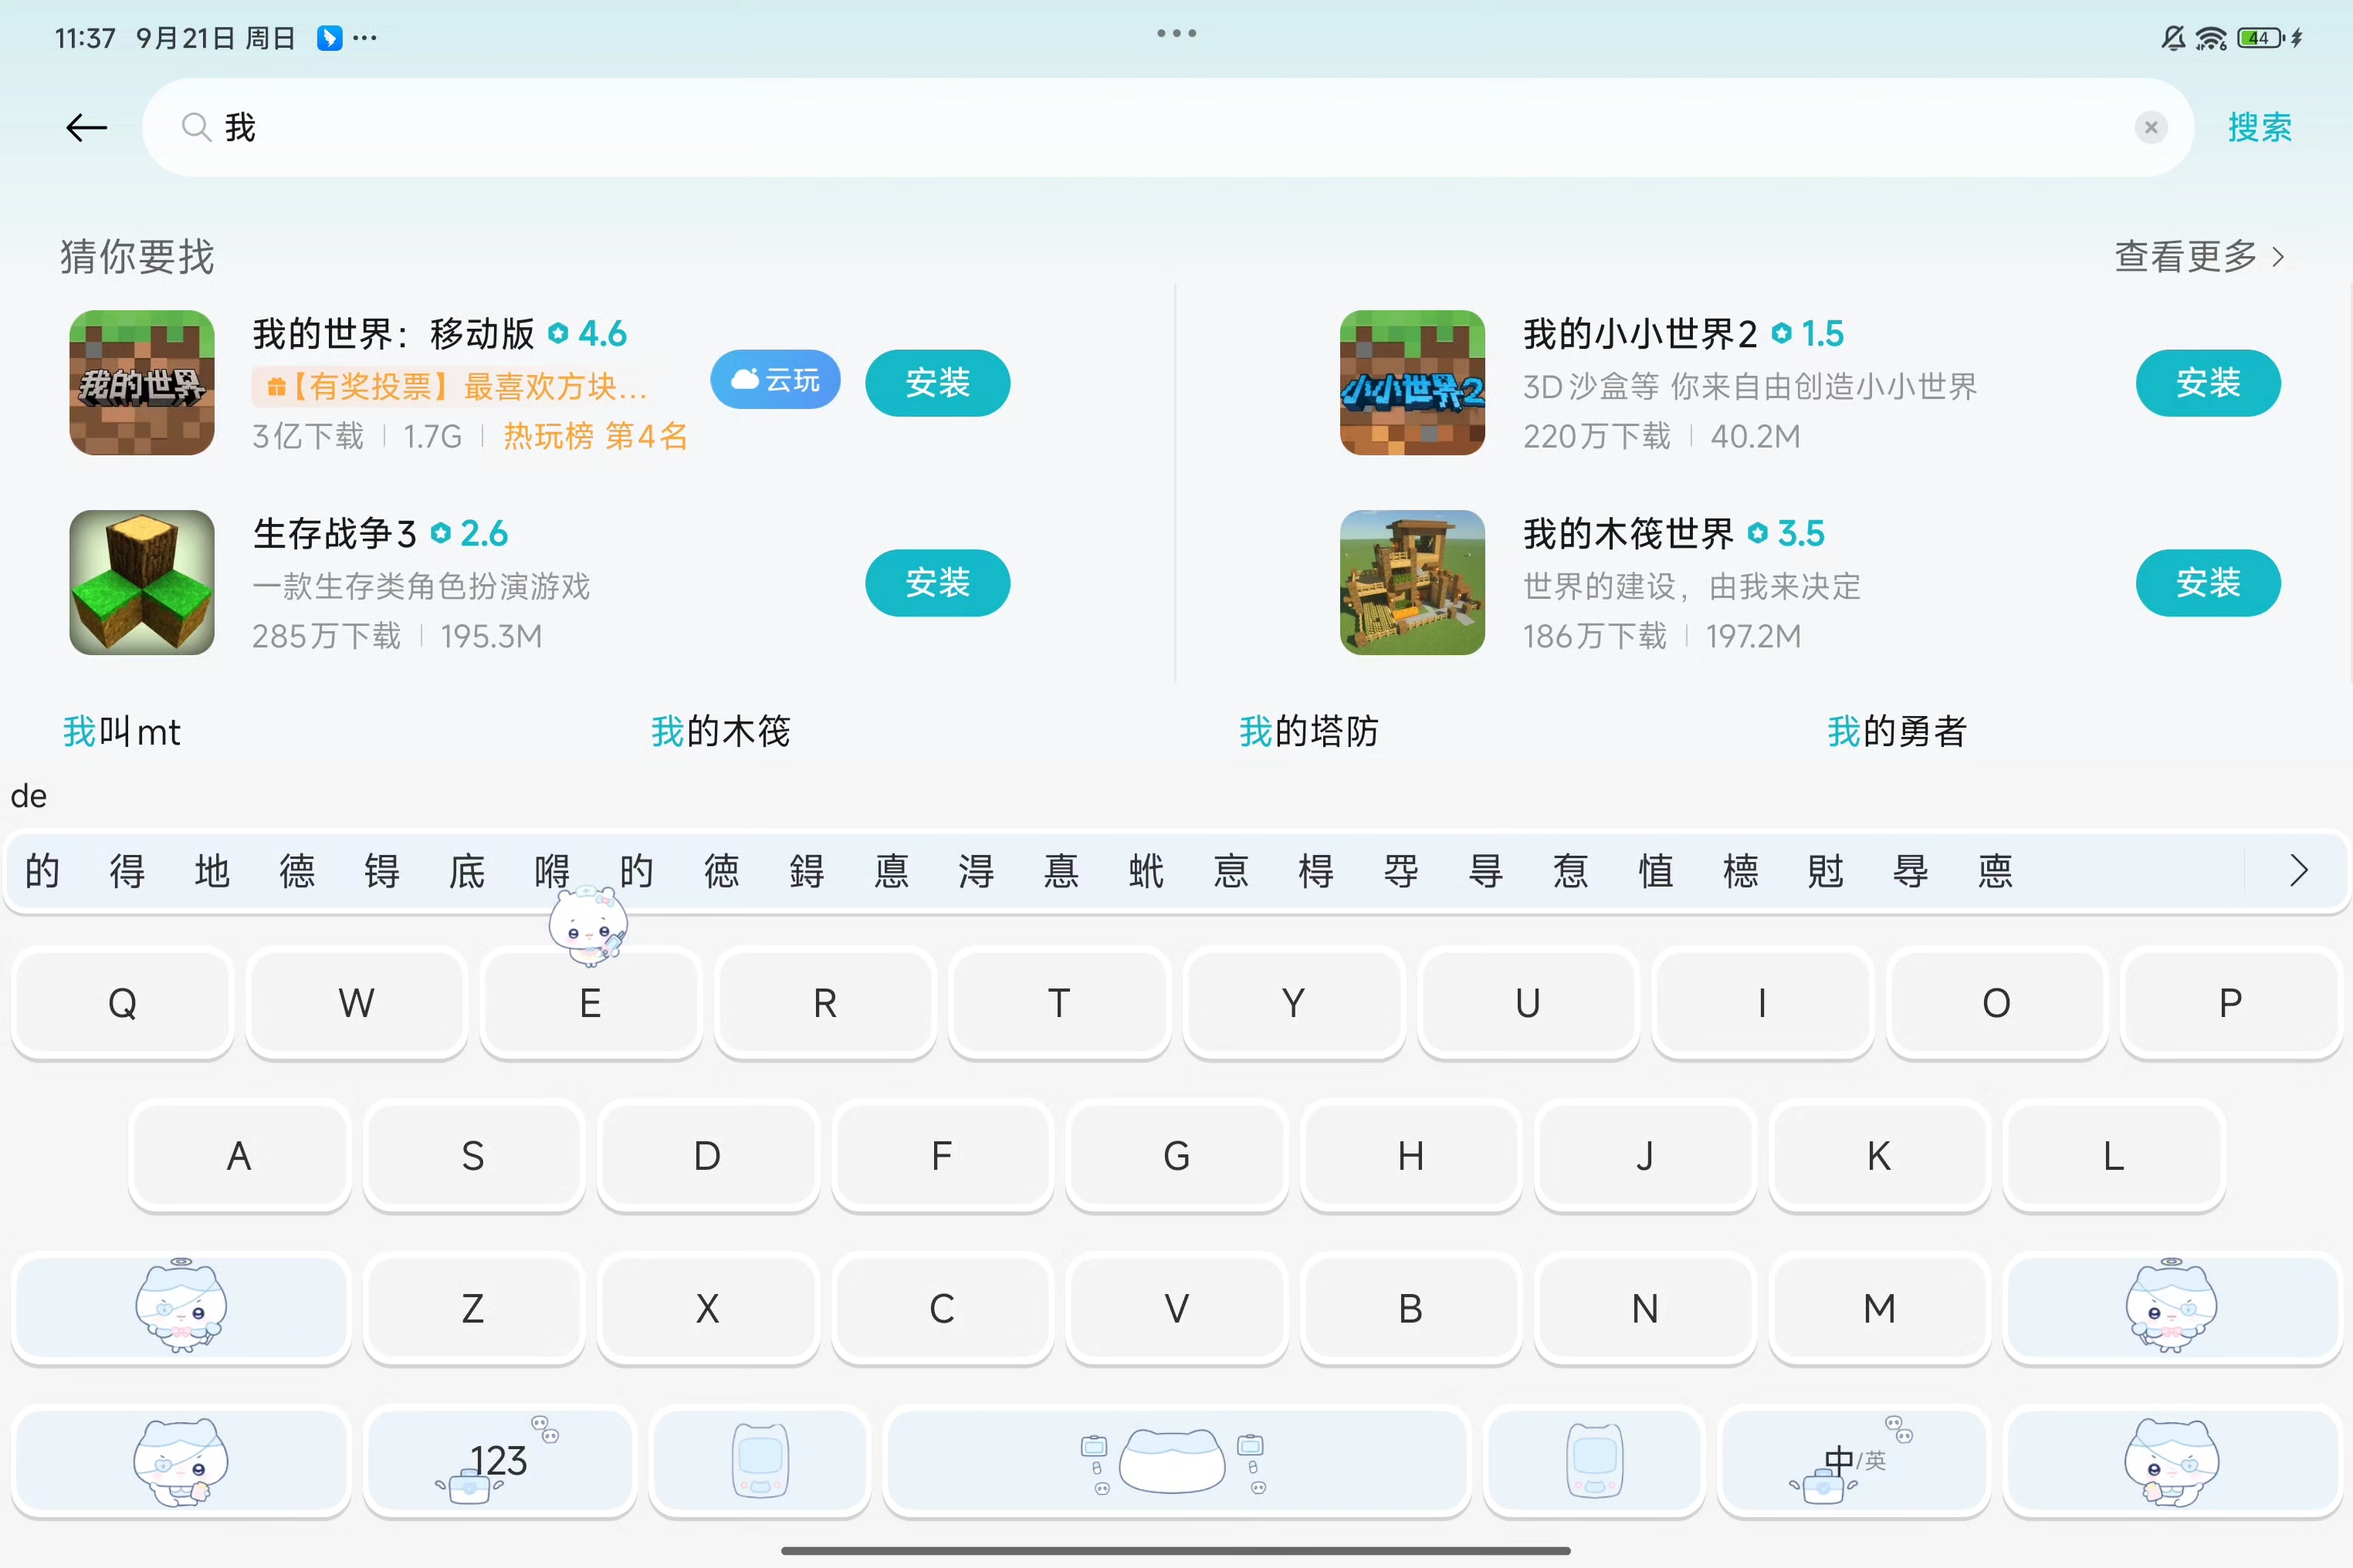Screen dimensions: 2353x1568
Task: Expand candidate list with right chevron
Action: pyautogui.click(x=2298, y=871)
